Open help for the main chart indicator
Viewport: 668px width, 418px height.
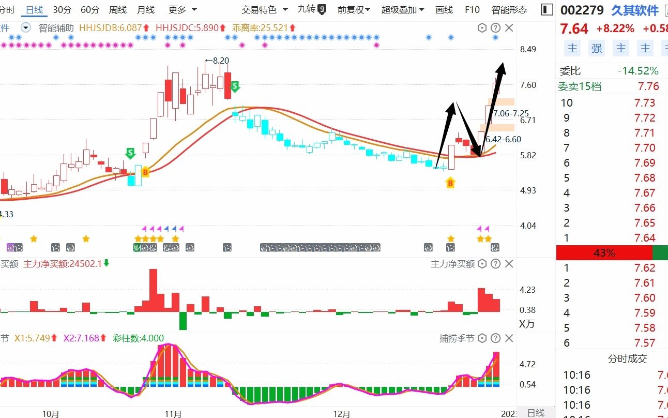pyautogui.click(x=495, y=28)
